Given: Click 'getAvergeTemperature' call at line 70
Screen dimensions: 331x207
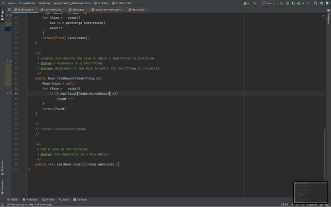Looking at the screenshot, I should coord(84,23).
